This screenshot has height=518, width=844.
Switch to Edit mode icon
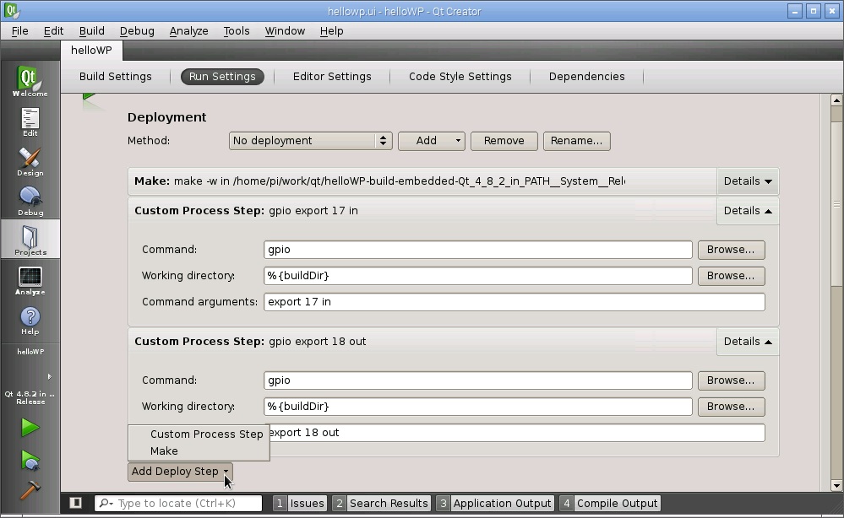[x=30, y=122]
